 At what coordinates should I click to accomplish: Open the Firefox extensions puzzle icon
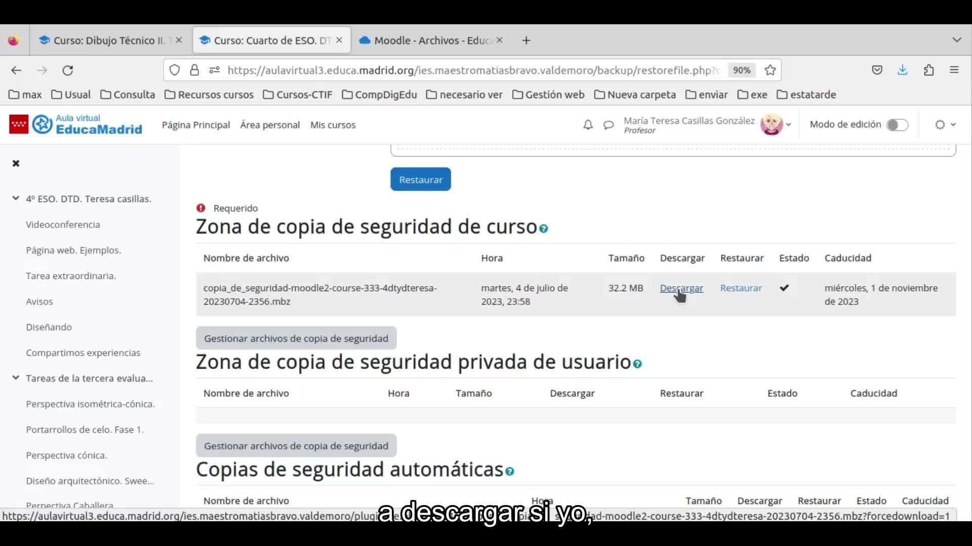pos(928,70)
